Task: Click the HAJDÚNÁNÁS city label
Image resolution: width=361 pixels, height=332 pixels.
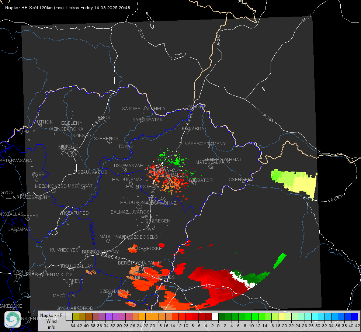Action: 127,179
